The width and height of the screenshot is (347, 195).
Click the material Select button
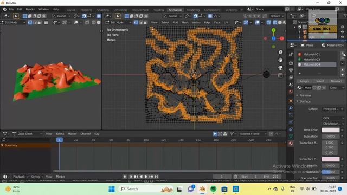click(320, 81)
